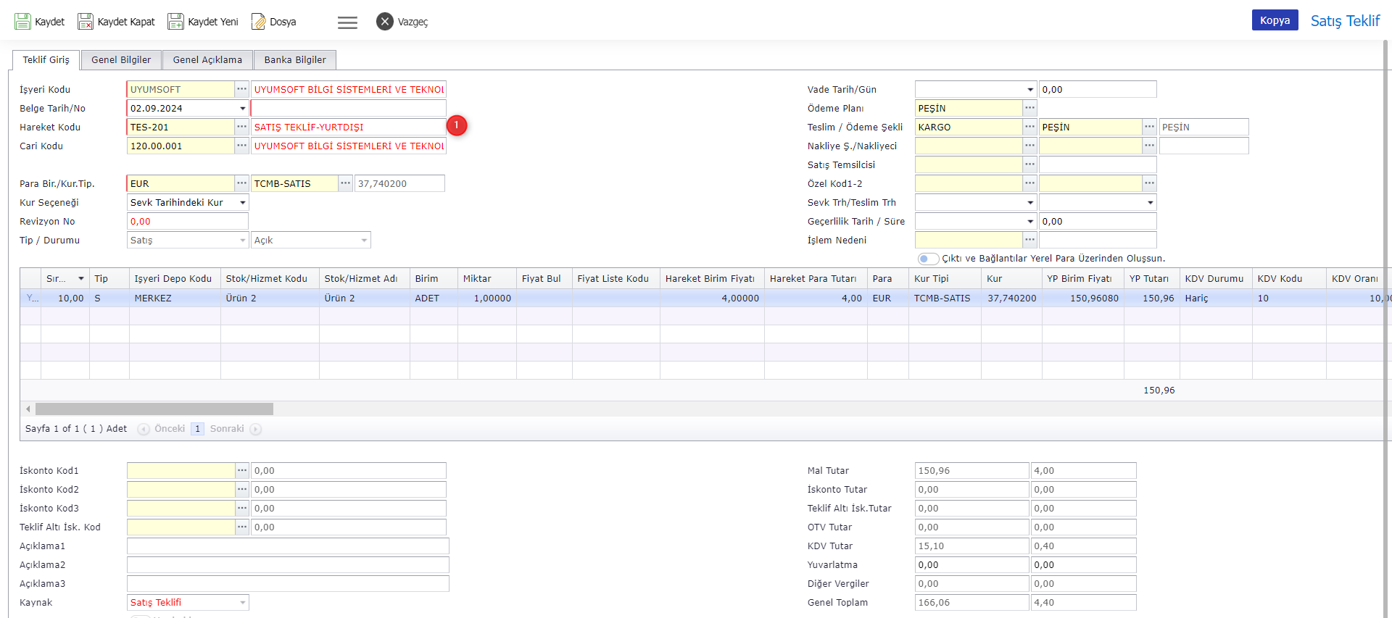
Task: Click the Açıklama2 input field
Action: tap(288, 564)
